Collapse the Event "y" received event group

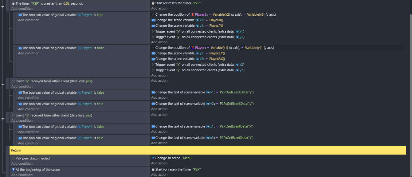pos(2,84)
